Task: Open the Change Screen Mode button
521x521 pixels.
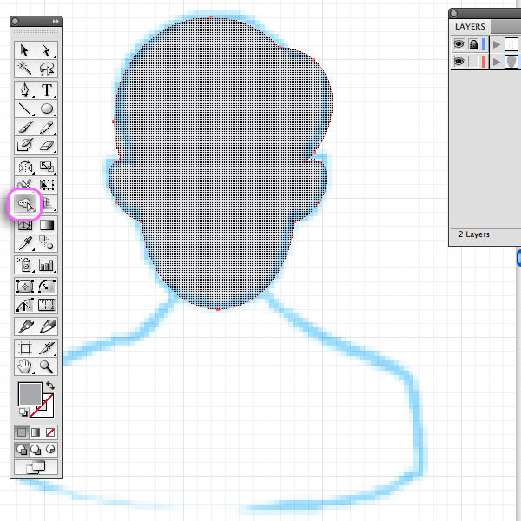Action: tap(36, 467)
